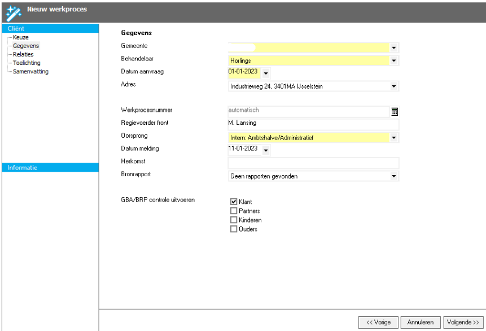
Task: Click the Volgende >> button
Action: coord(463,322)
